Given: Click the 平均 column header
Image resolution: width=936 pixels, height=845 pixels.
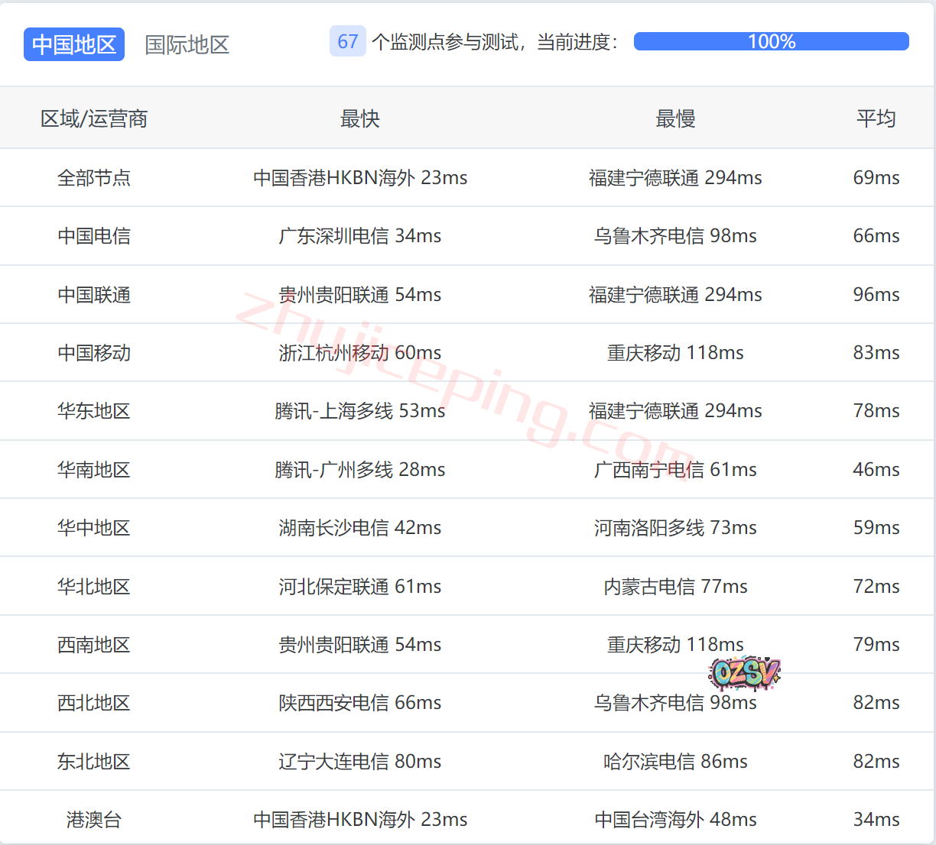Looking at the screenshot, I should 876,118.
